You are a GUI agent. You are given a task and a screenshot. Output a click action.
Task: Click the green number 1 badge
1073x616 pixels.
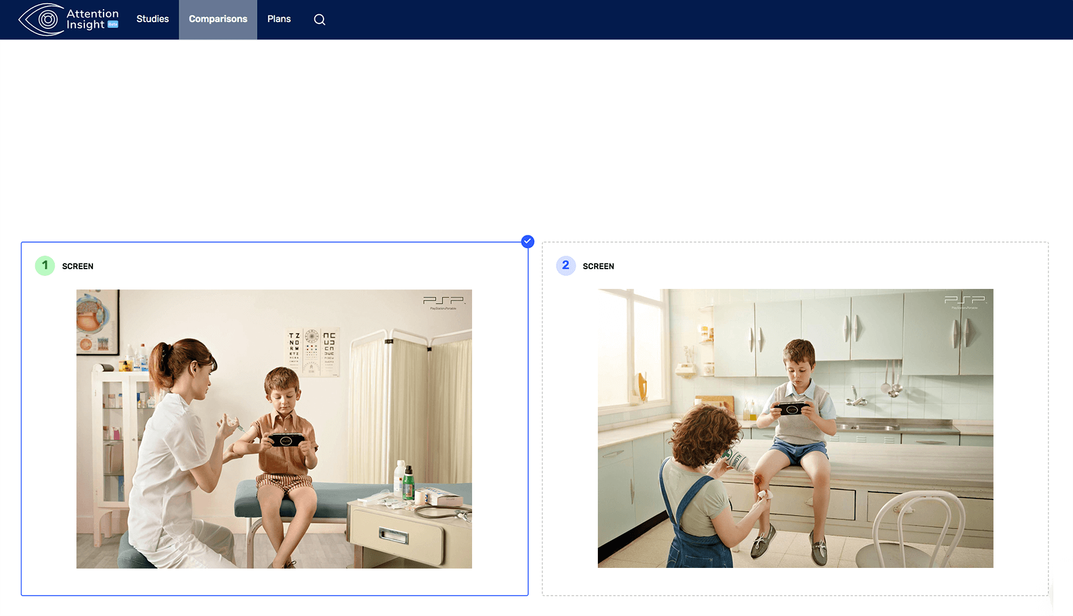point(45,265)
